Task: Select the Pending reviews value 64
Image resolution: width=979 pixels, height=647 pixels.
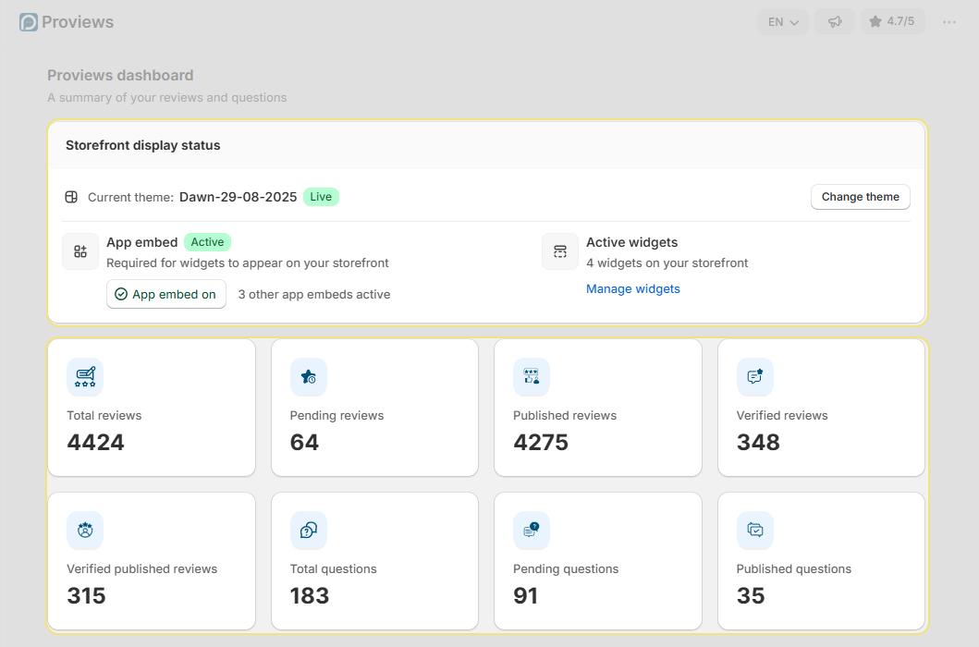Action: (x=304, y=442)
